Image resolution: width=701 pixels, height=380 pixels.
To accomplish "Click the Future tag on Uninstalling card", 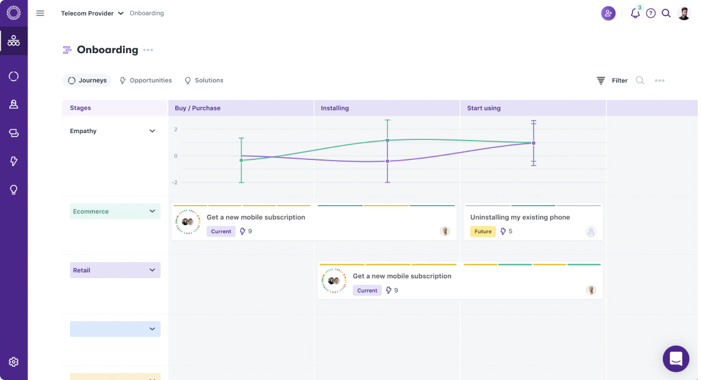I will pos(483,231).
